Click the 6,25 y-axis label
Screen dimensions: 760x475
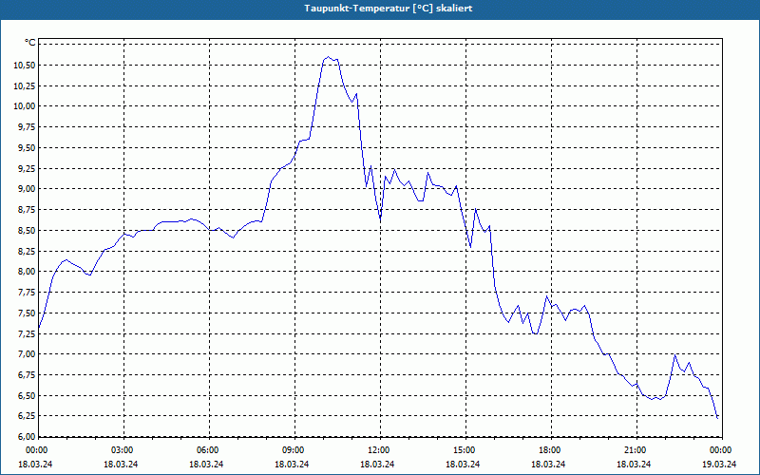(28, 416)
